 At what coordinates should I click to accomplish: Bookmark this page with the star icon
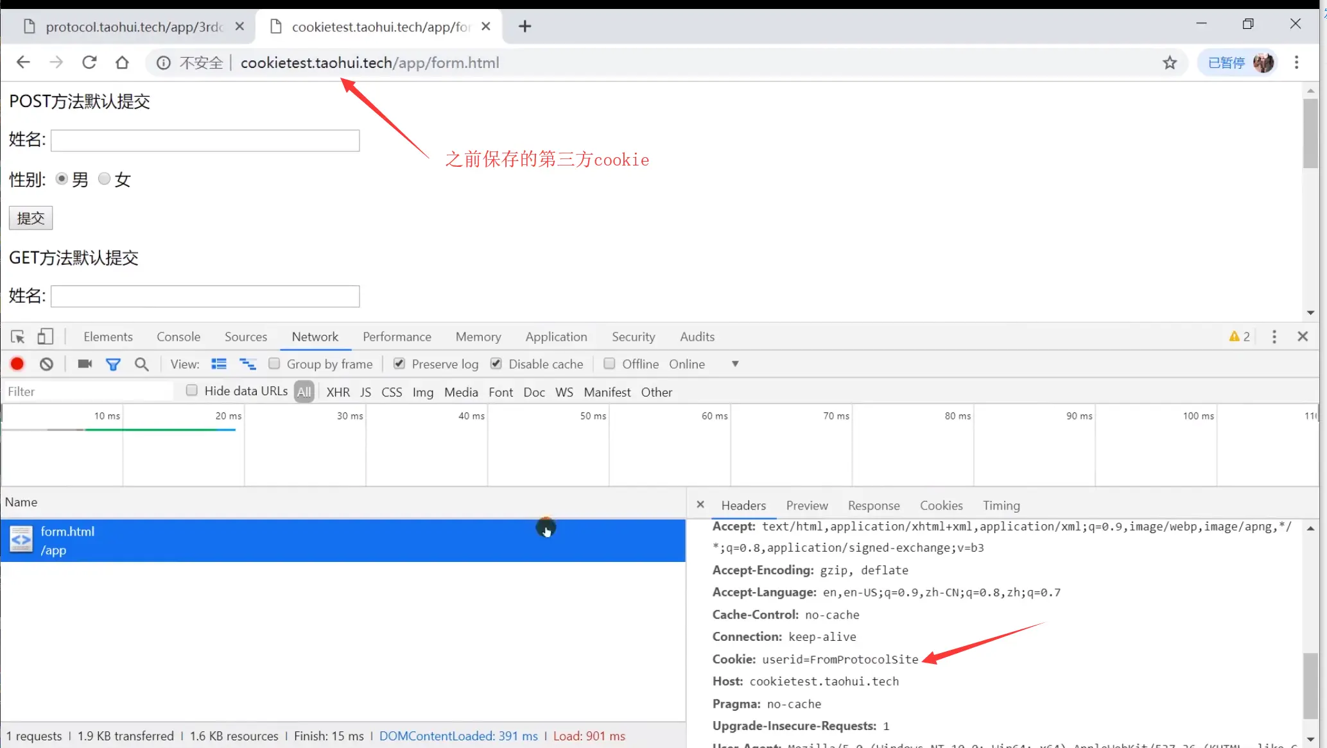(x=1170, y=63)
